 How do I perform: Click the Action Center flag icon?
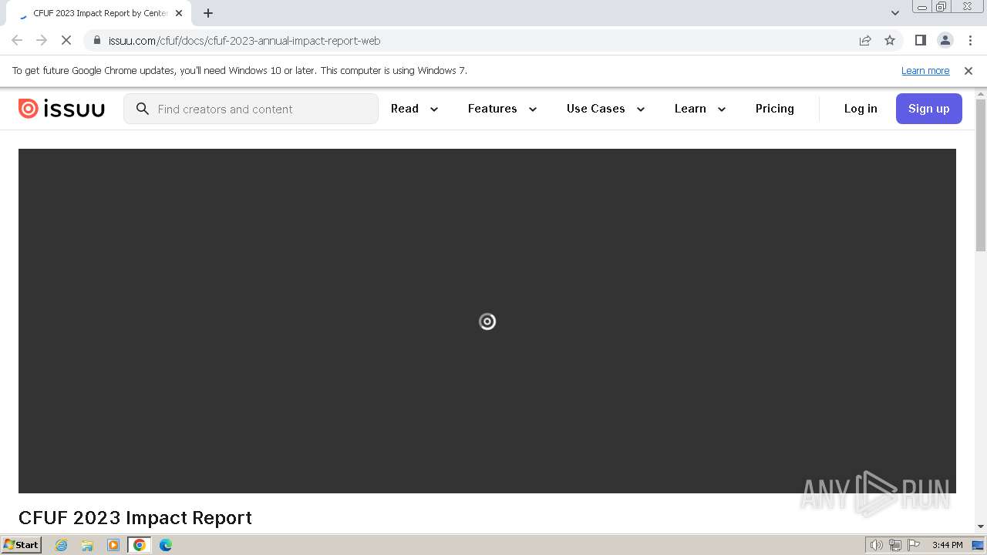pos(914,545)
